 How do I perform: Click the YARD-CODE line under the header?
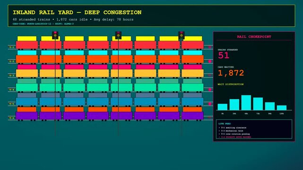pyautogui.click(x=43, y=24)
